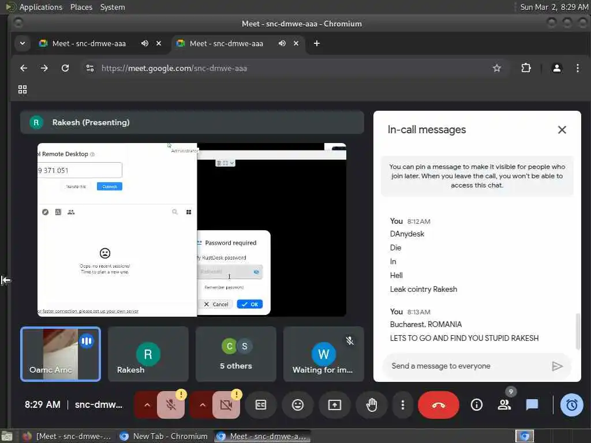Viewport: 591px width, 443px height.
Task: Open the Applications menu
Action: pyautogui.click(x=41, y=7)
